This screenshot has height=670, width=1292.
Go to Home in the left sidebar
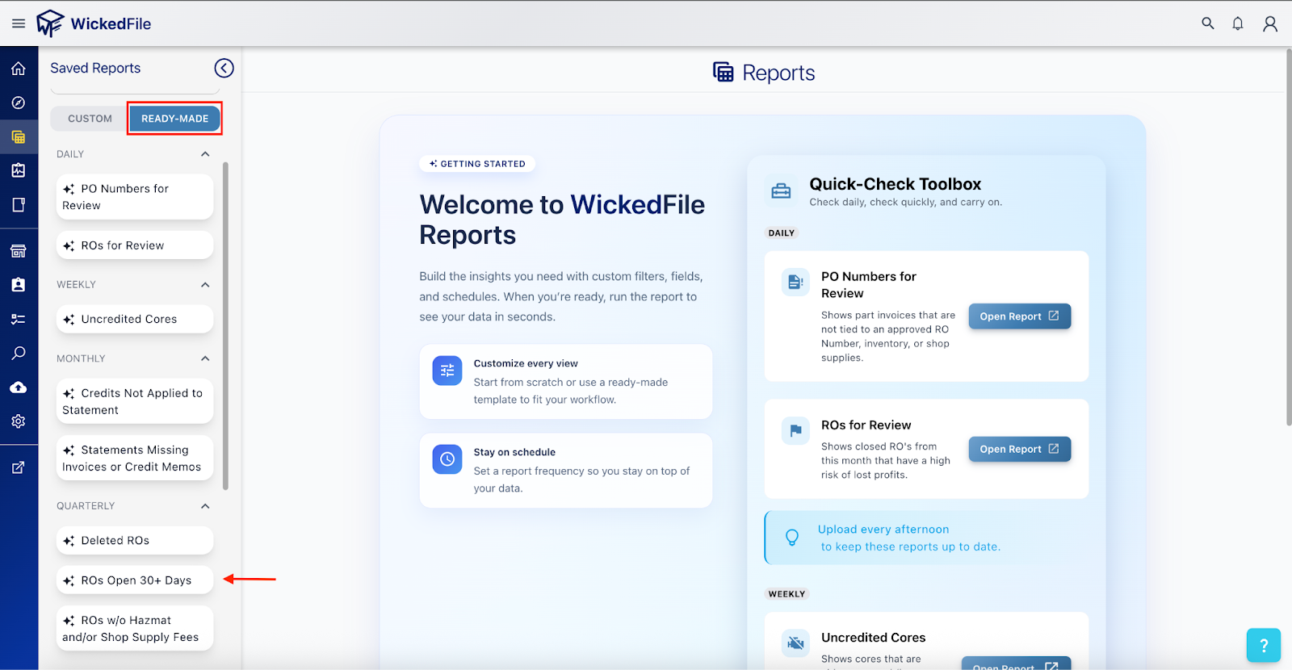click(19, 69)
